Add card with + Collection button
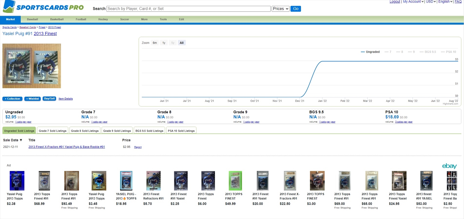Screen dimensions: 464x219 pyautogui.click(x=12, y=99)
